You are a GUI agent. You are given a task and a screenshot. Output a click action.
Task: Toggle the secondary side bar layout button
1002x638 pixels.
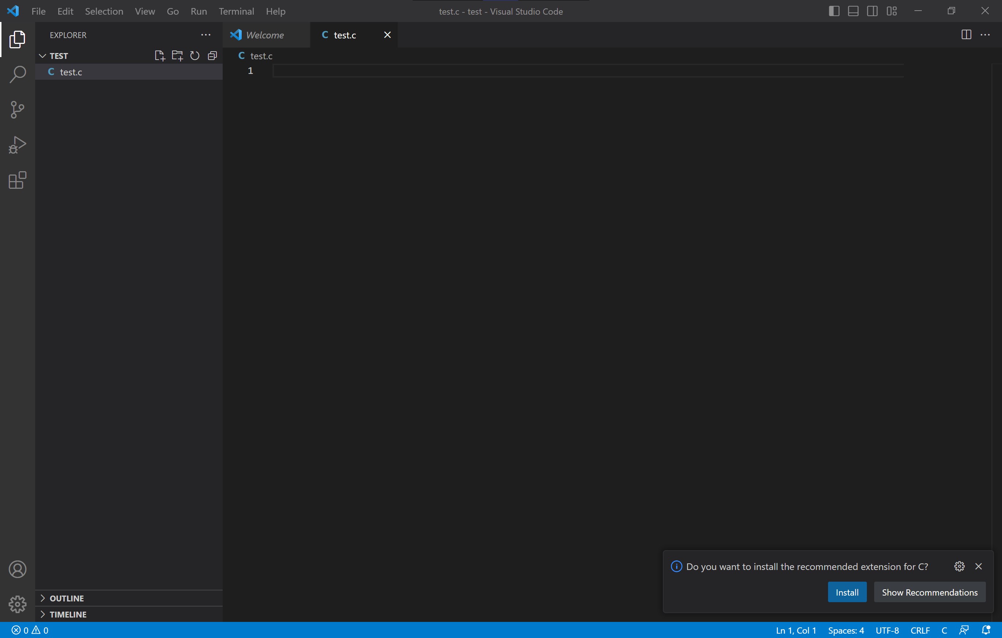coord(872,11)
